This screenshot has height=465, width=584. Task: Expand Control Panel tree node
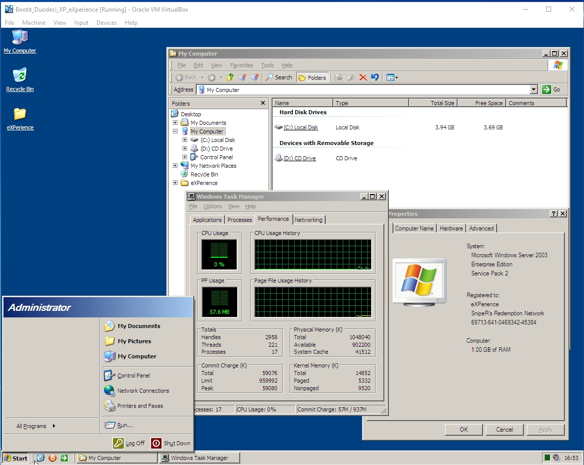tap(185, 157)
